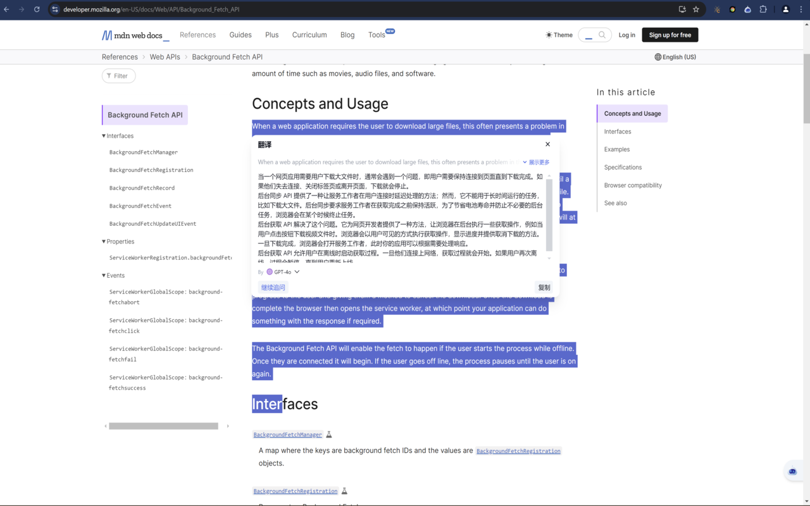The height and width of the screenshot is (506, 810).
Task: Open the Chrome extensions puzzle icon
Action: (763, 9)
